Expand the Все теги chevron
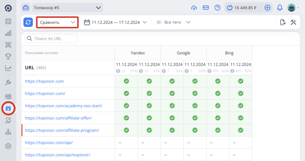The image size is (305, 161). point(188,22)
